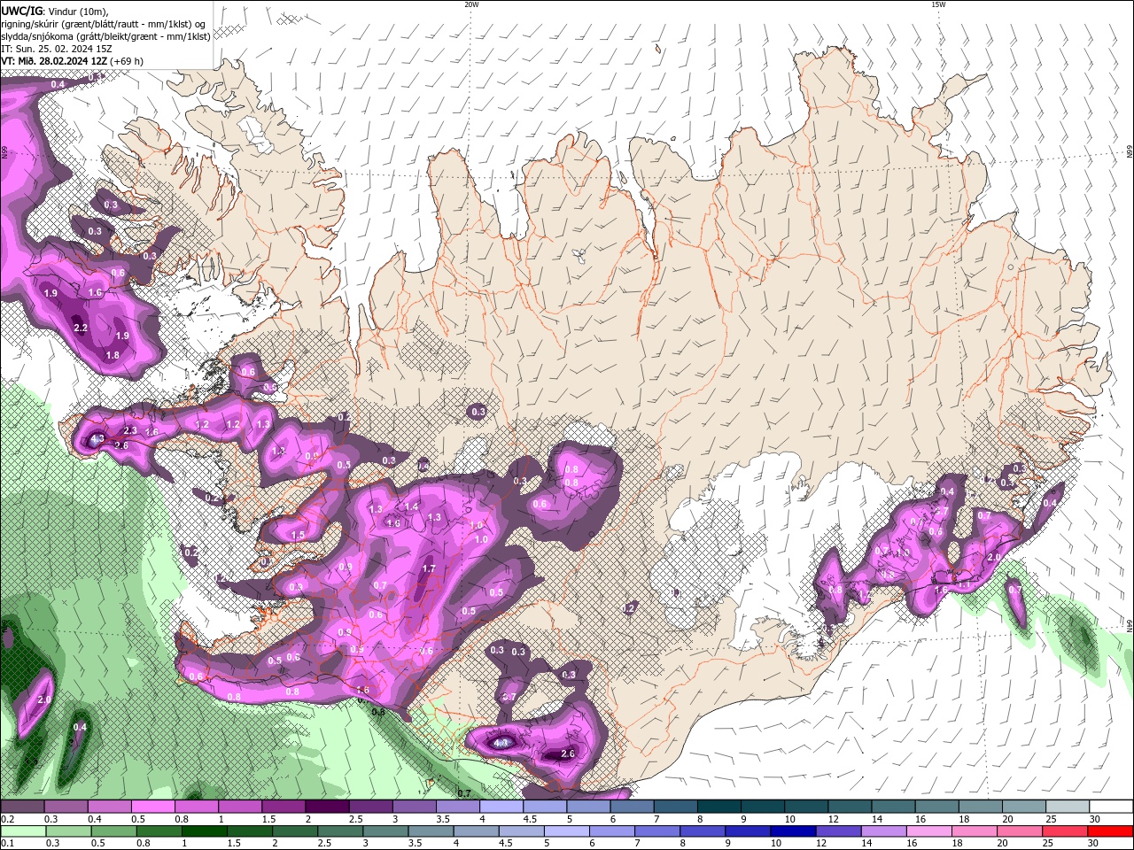The image size is (1134, 850).
Task: Pick the snow legend swatch starting at 1.5
Action: click(x=283, y=807)
